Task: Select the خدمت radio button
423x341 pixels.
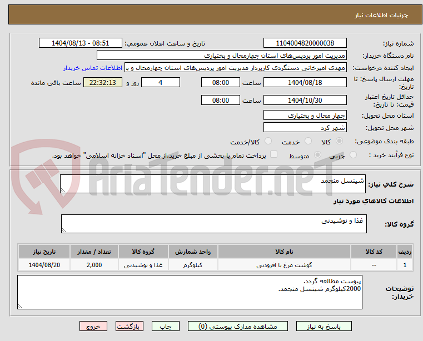Action: (308, 141)
